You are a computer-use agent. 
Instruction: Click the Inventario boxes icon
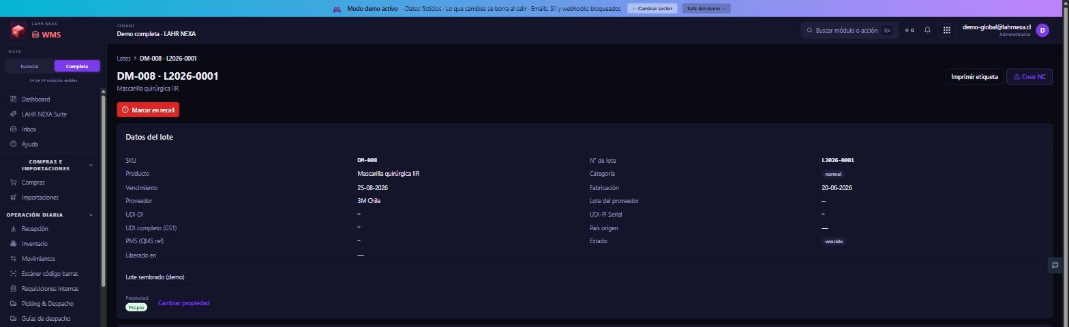(14, 244)
